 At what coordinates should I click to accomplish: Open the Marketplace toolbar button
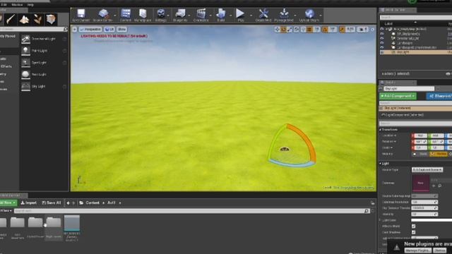[143, 16]
